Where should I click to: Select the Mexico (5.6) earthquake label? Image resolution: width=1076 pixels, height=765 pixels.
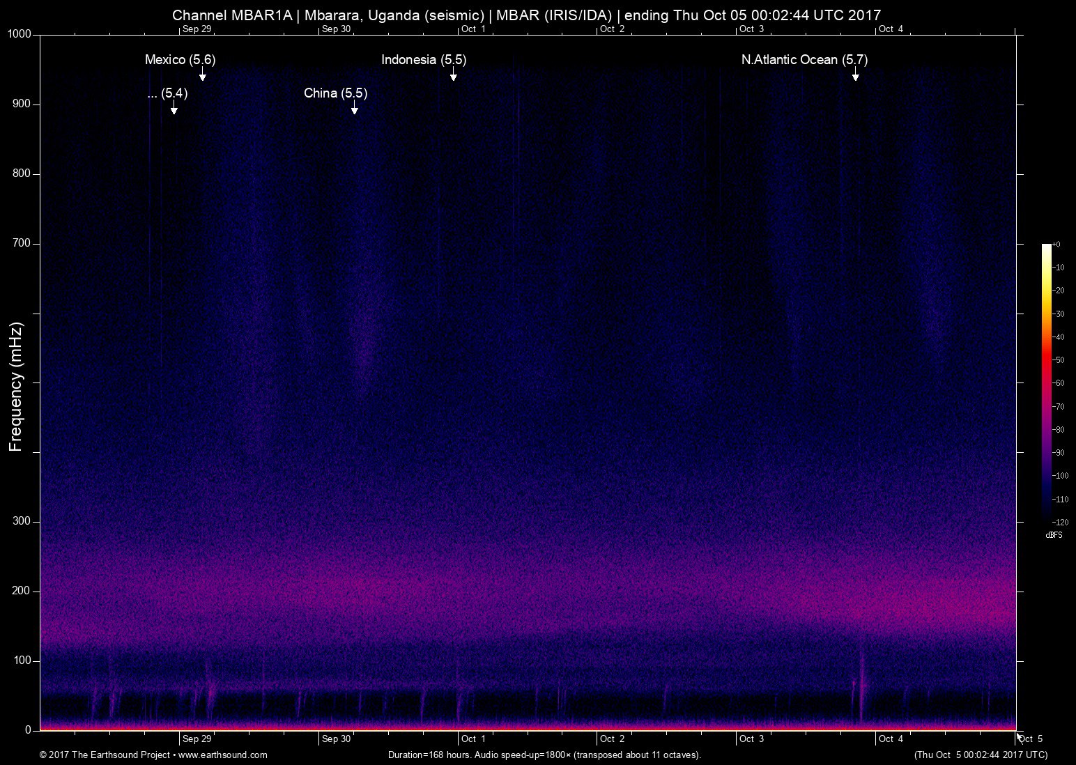(x=180, y=60)
